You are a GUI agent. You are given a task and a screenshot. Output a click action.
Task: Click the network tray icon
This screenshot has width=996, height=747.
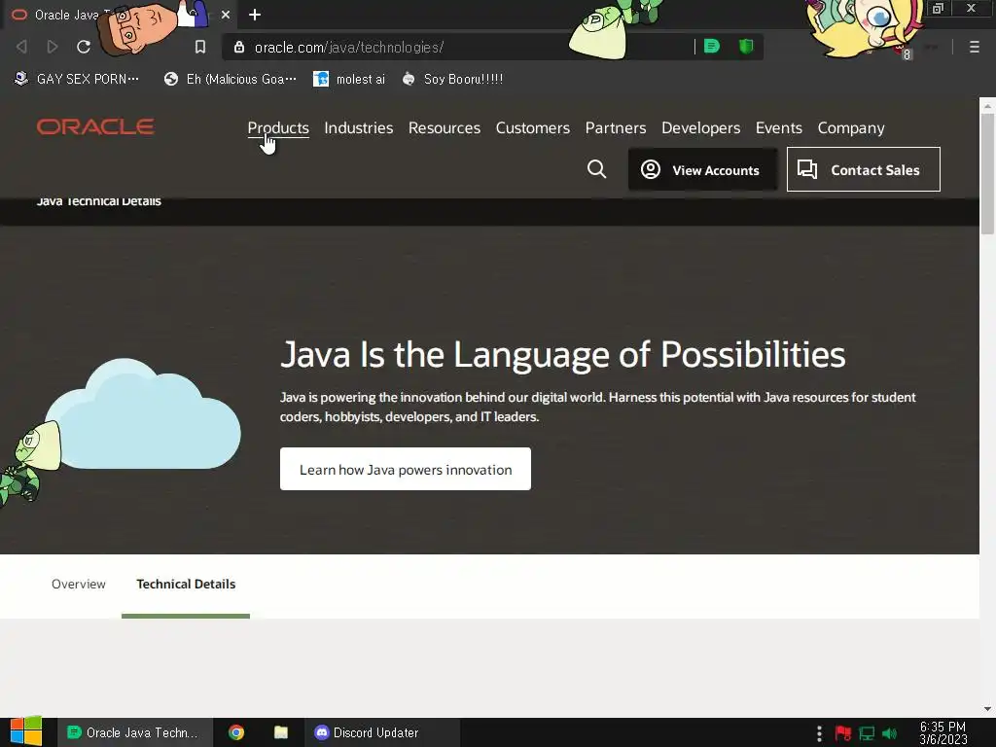click(867, 733)
